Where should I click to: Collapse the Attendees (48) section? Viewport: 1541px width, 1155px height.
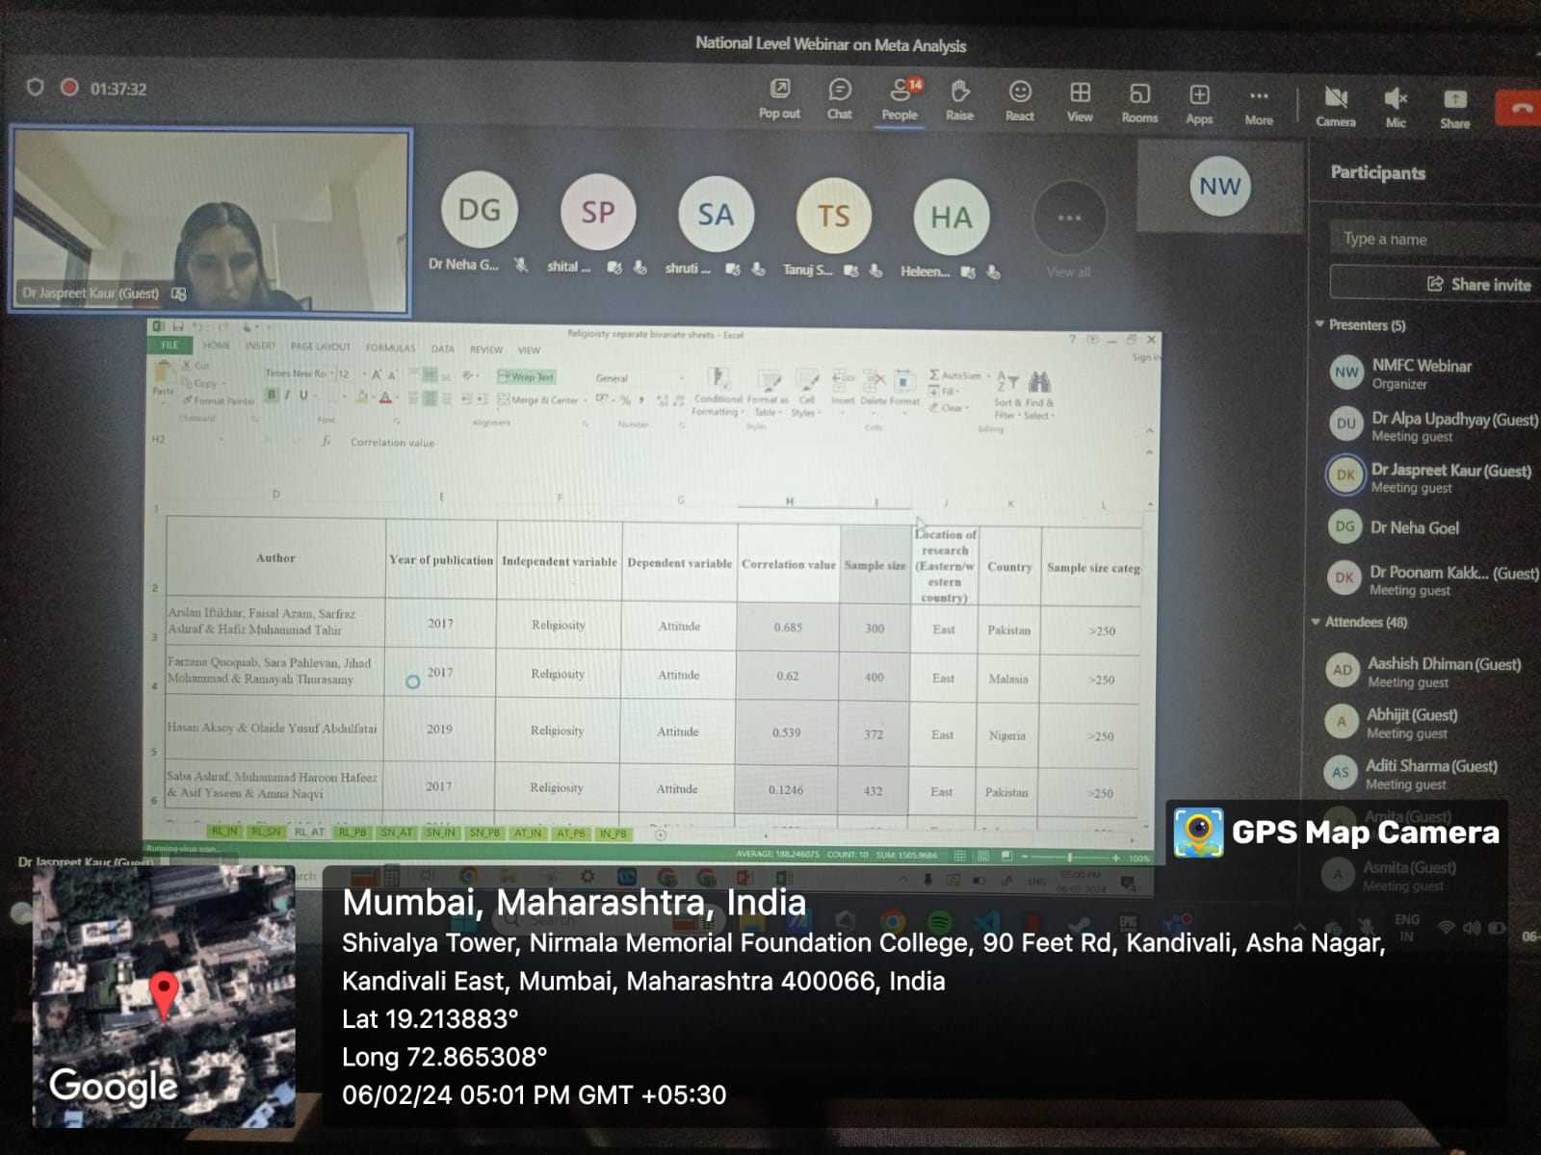[1316, 622]
